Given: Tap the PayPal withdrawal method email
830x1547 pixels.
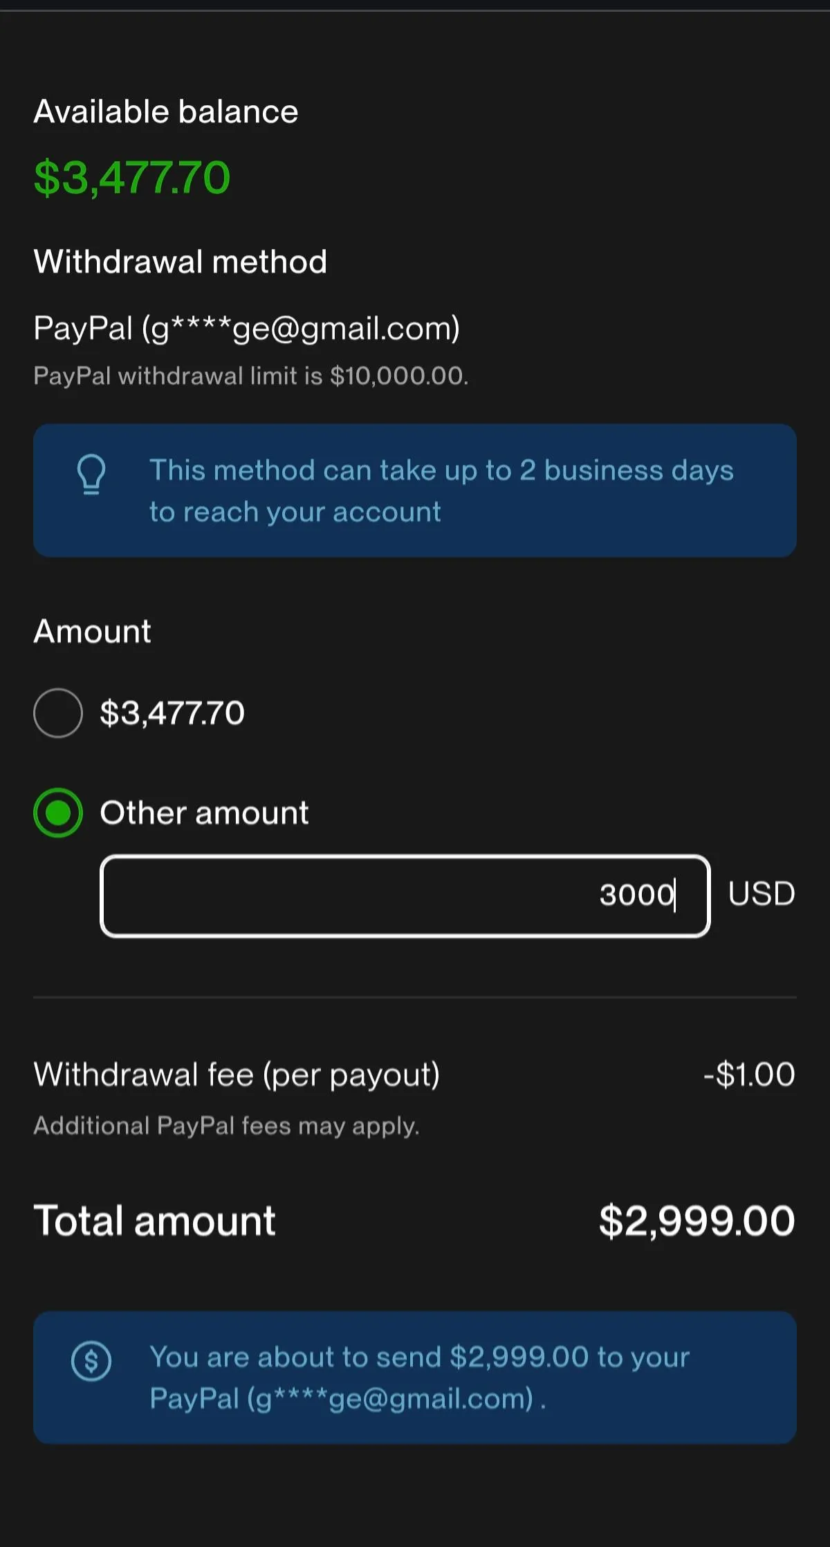Looking at the screenshot, I should (x=247, y=329).
